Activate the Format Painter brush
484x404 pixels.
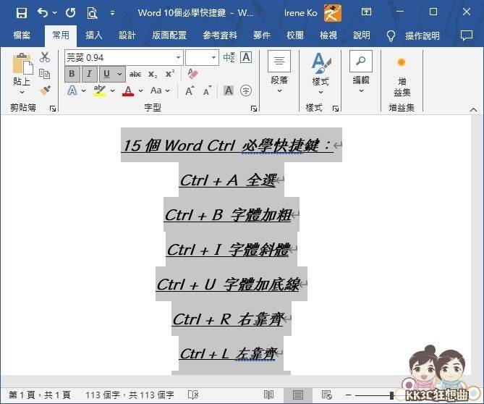(x=45, y=91)
